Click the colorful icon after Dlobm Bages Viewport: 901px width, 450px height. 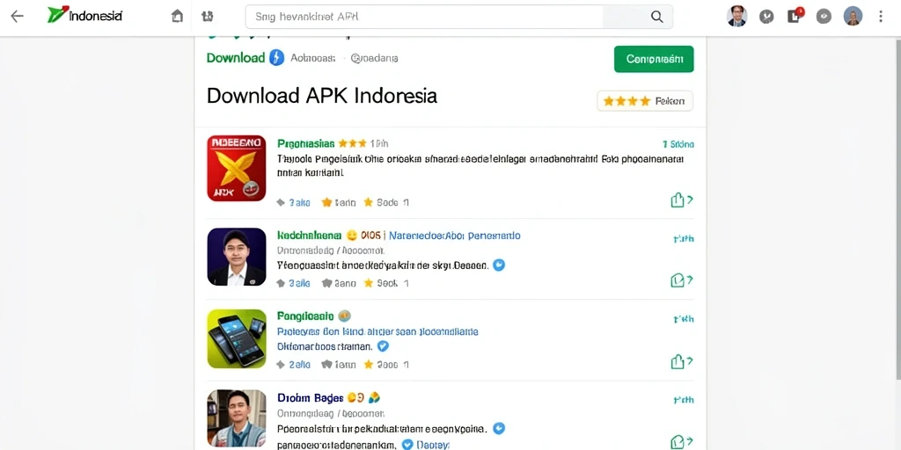(373, 397)
